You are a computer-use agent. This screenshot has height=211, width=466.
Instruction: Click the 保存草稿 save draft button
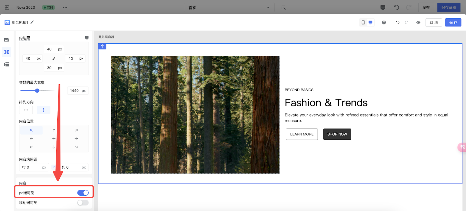point(449,8)
